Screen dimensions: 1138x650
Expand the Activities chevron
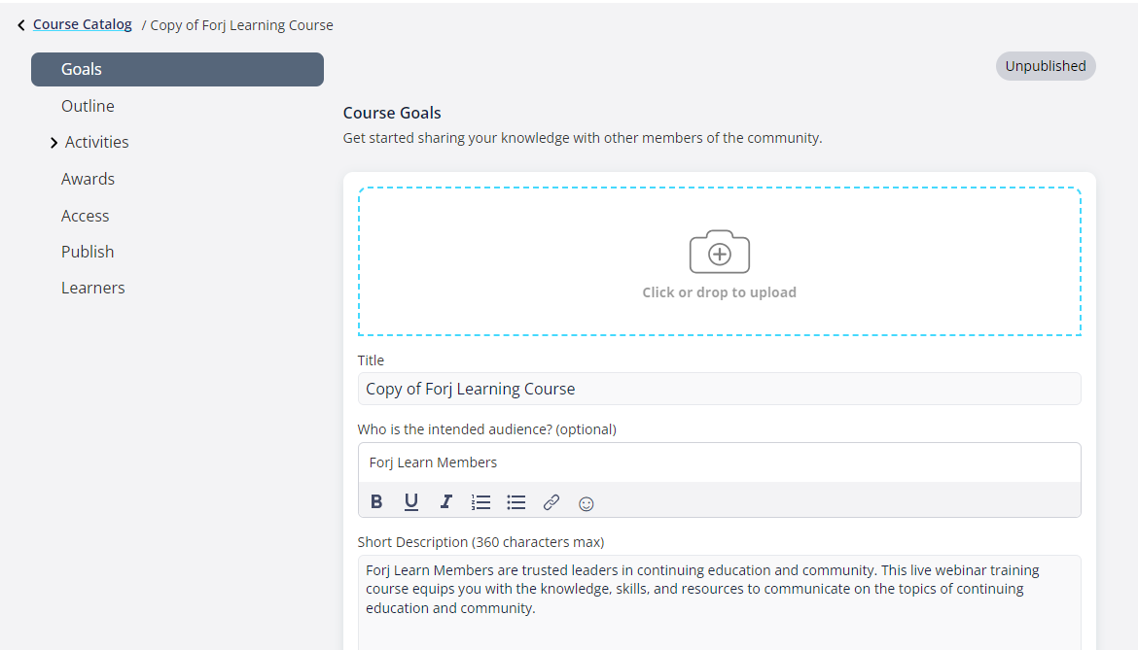[53, 143]
